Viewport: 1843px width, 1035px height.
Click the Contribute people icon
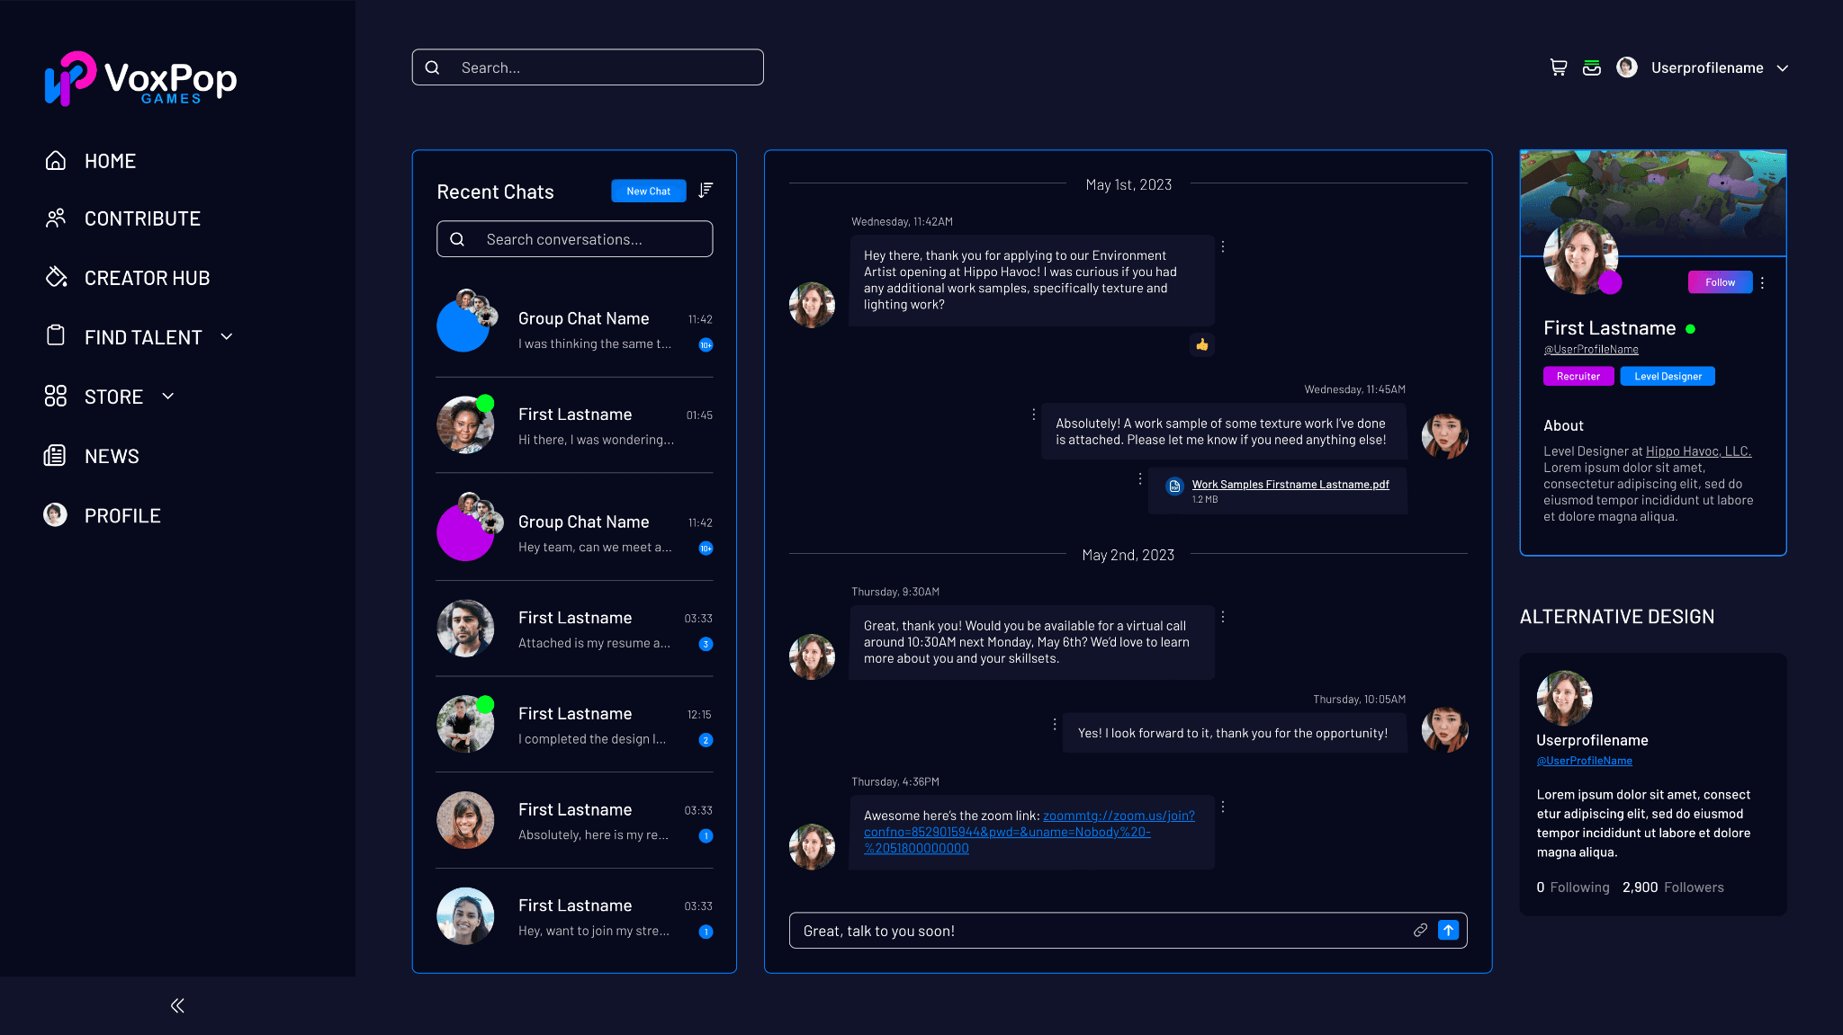(56, 219)
